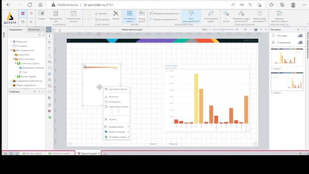This screenshot has width=309, height=174.
Task: Click the Сопоставление модели ribbon icon
Action: tap(211, 16)
